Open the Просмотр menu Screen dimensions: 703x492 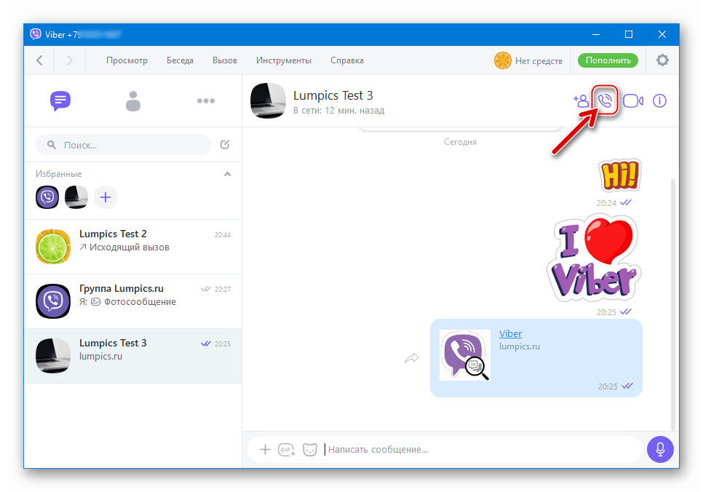(127, 60)
